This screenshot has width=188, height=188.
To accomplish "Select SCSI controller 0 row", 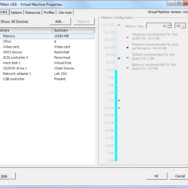I will coord(47,58).
